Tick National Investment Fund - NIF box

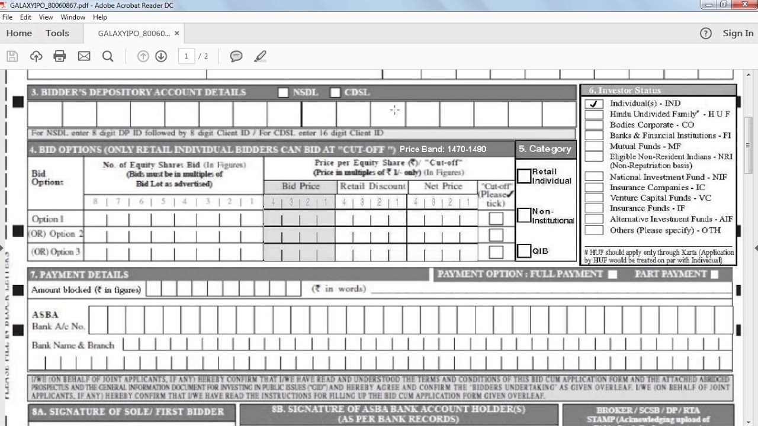point(594,177)
